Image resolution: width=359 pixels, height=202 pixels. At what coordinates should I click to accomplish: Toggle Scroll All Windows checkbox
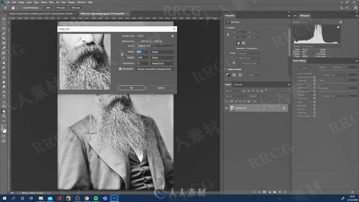coord(22,8)
